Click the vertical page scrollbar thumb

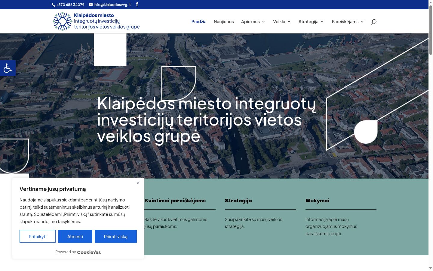coord(431,30)
